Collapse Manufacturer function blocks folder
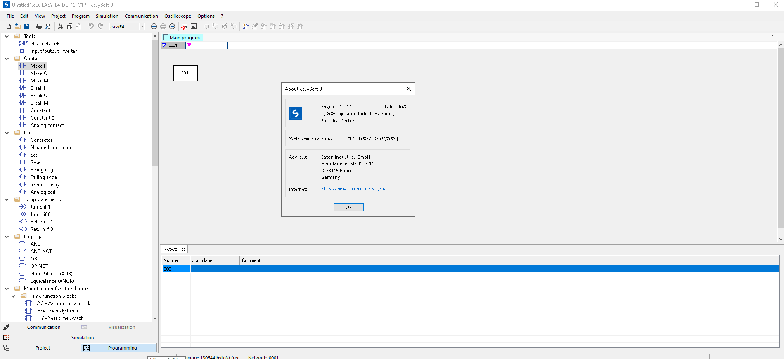Image resolution: width=784 pixels, height=359 pixels. 7,289
